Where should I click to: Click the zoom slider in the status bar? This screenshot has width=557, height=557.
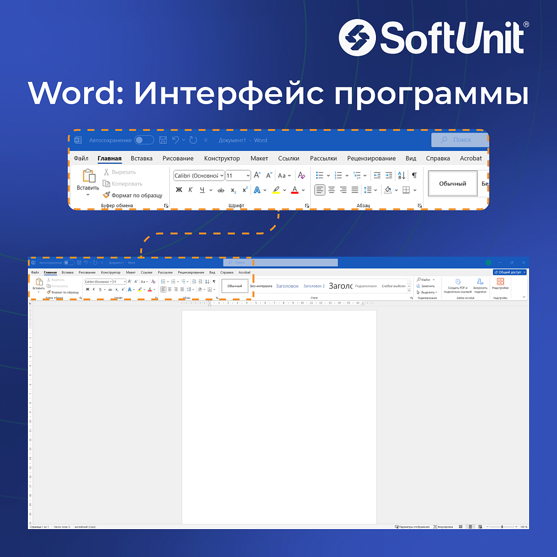tap(502, 527)
